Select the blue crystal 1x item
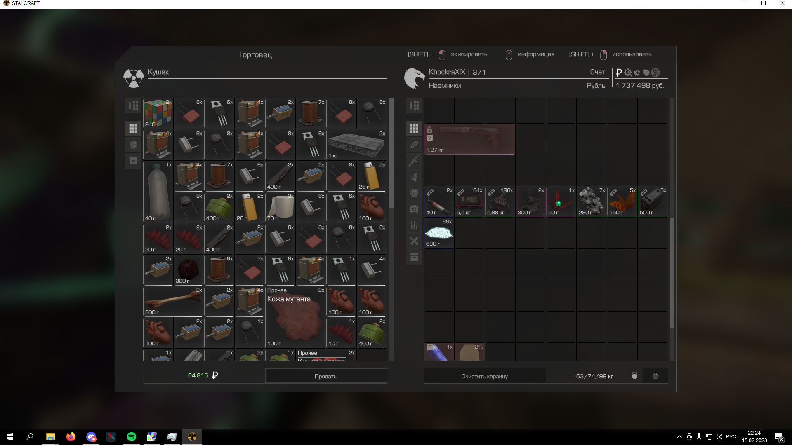 [439, 352]
